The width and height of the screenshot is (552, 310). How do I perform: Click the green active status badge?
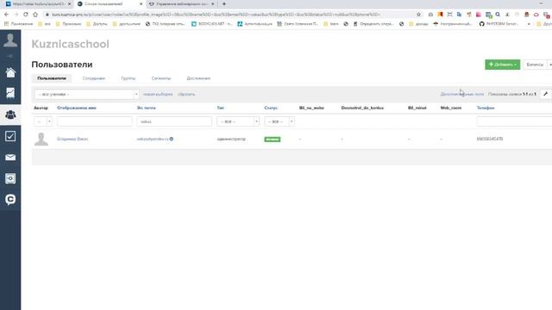click(273, 139)
